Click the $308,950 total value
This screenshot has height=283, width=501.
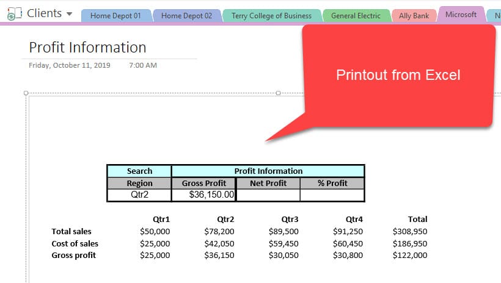[x=410, y=231]
